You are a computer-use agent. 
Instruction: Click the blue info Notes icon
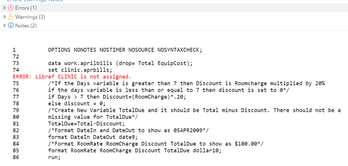(x=11, y=25)
